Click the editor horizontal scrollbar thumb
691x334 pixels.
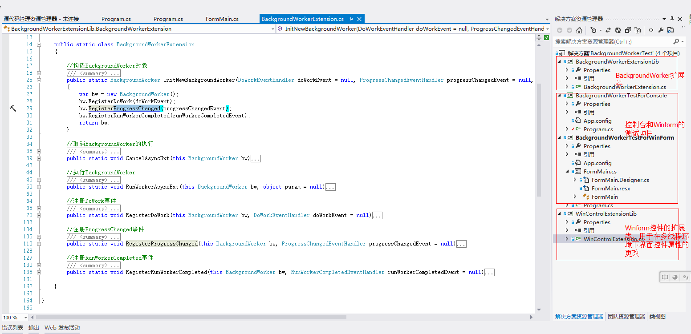coord(191,318)
